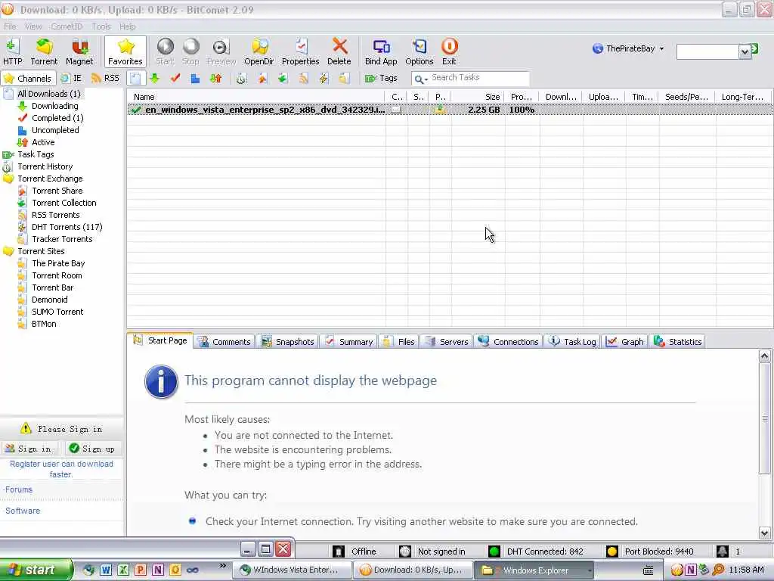Switch to the Summary tab
774x581 pixels.
tap(349, 341)
